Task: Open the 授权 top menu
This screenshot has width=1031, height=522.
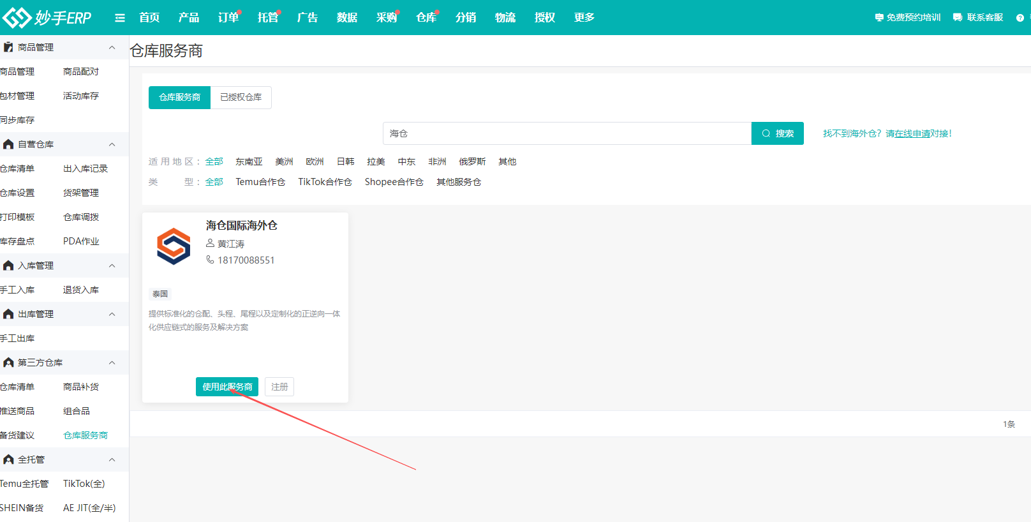Action: (545, 17)
